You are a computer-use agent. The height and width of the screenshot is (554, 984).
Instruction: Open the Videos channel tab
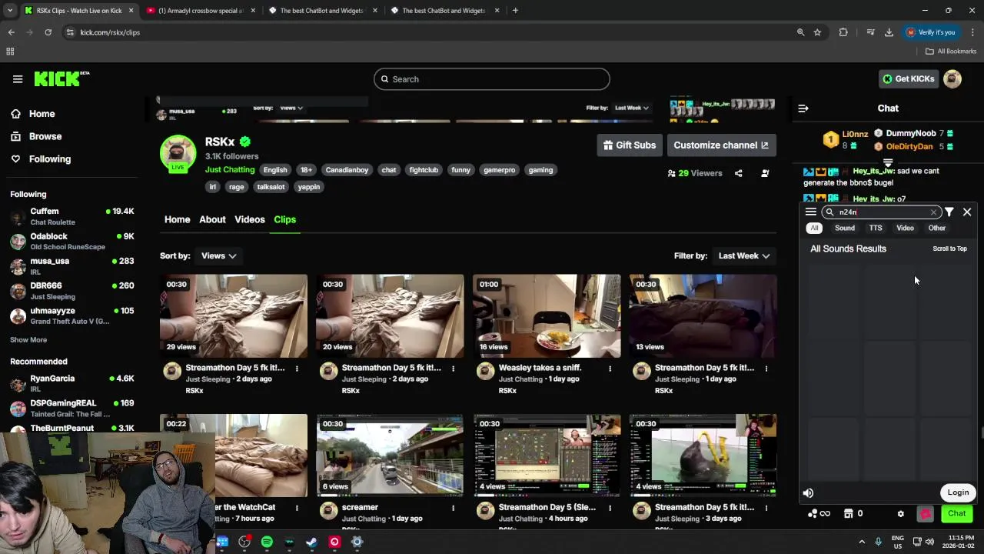pyautogui.click(x=250, y=219)
